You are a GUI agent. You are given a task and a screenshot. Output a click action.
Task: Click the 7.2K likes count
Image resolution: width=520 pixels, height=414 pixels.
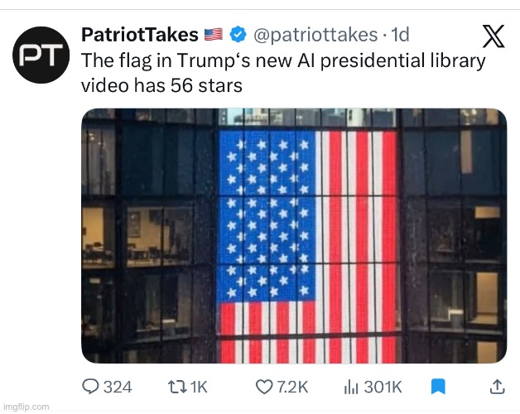pyautogui.click(x=292, y=388)
